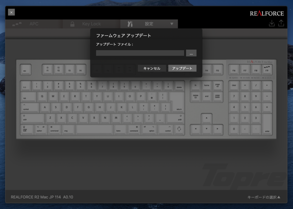Select the delete key on main block
The height and width of the screenshot is (209, 293).
pos(179,86)
